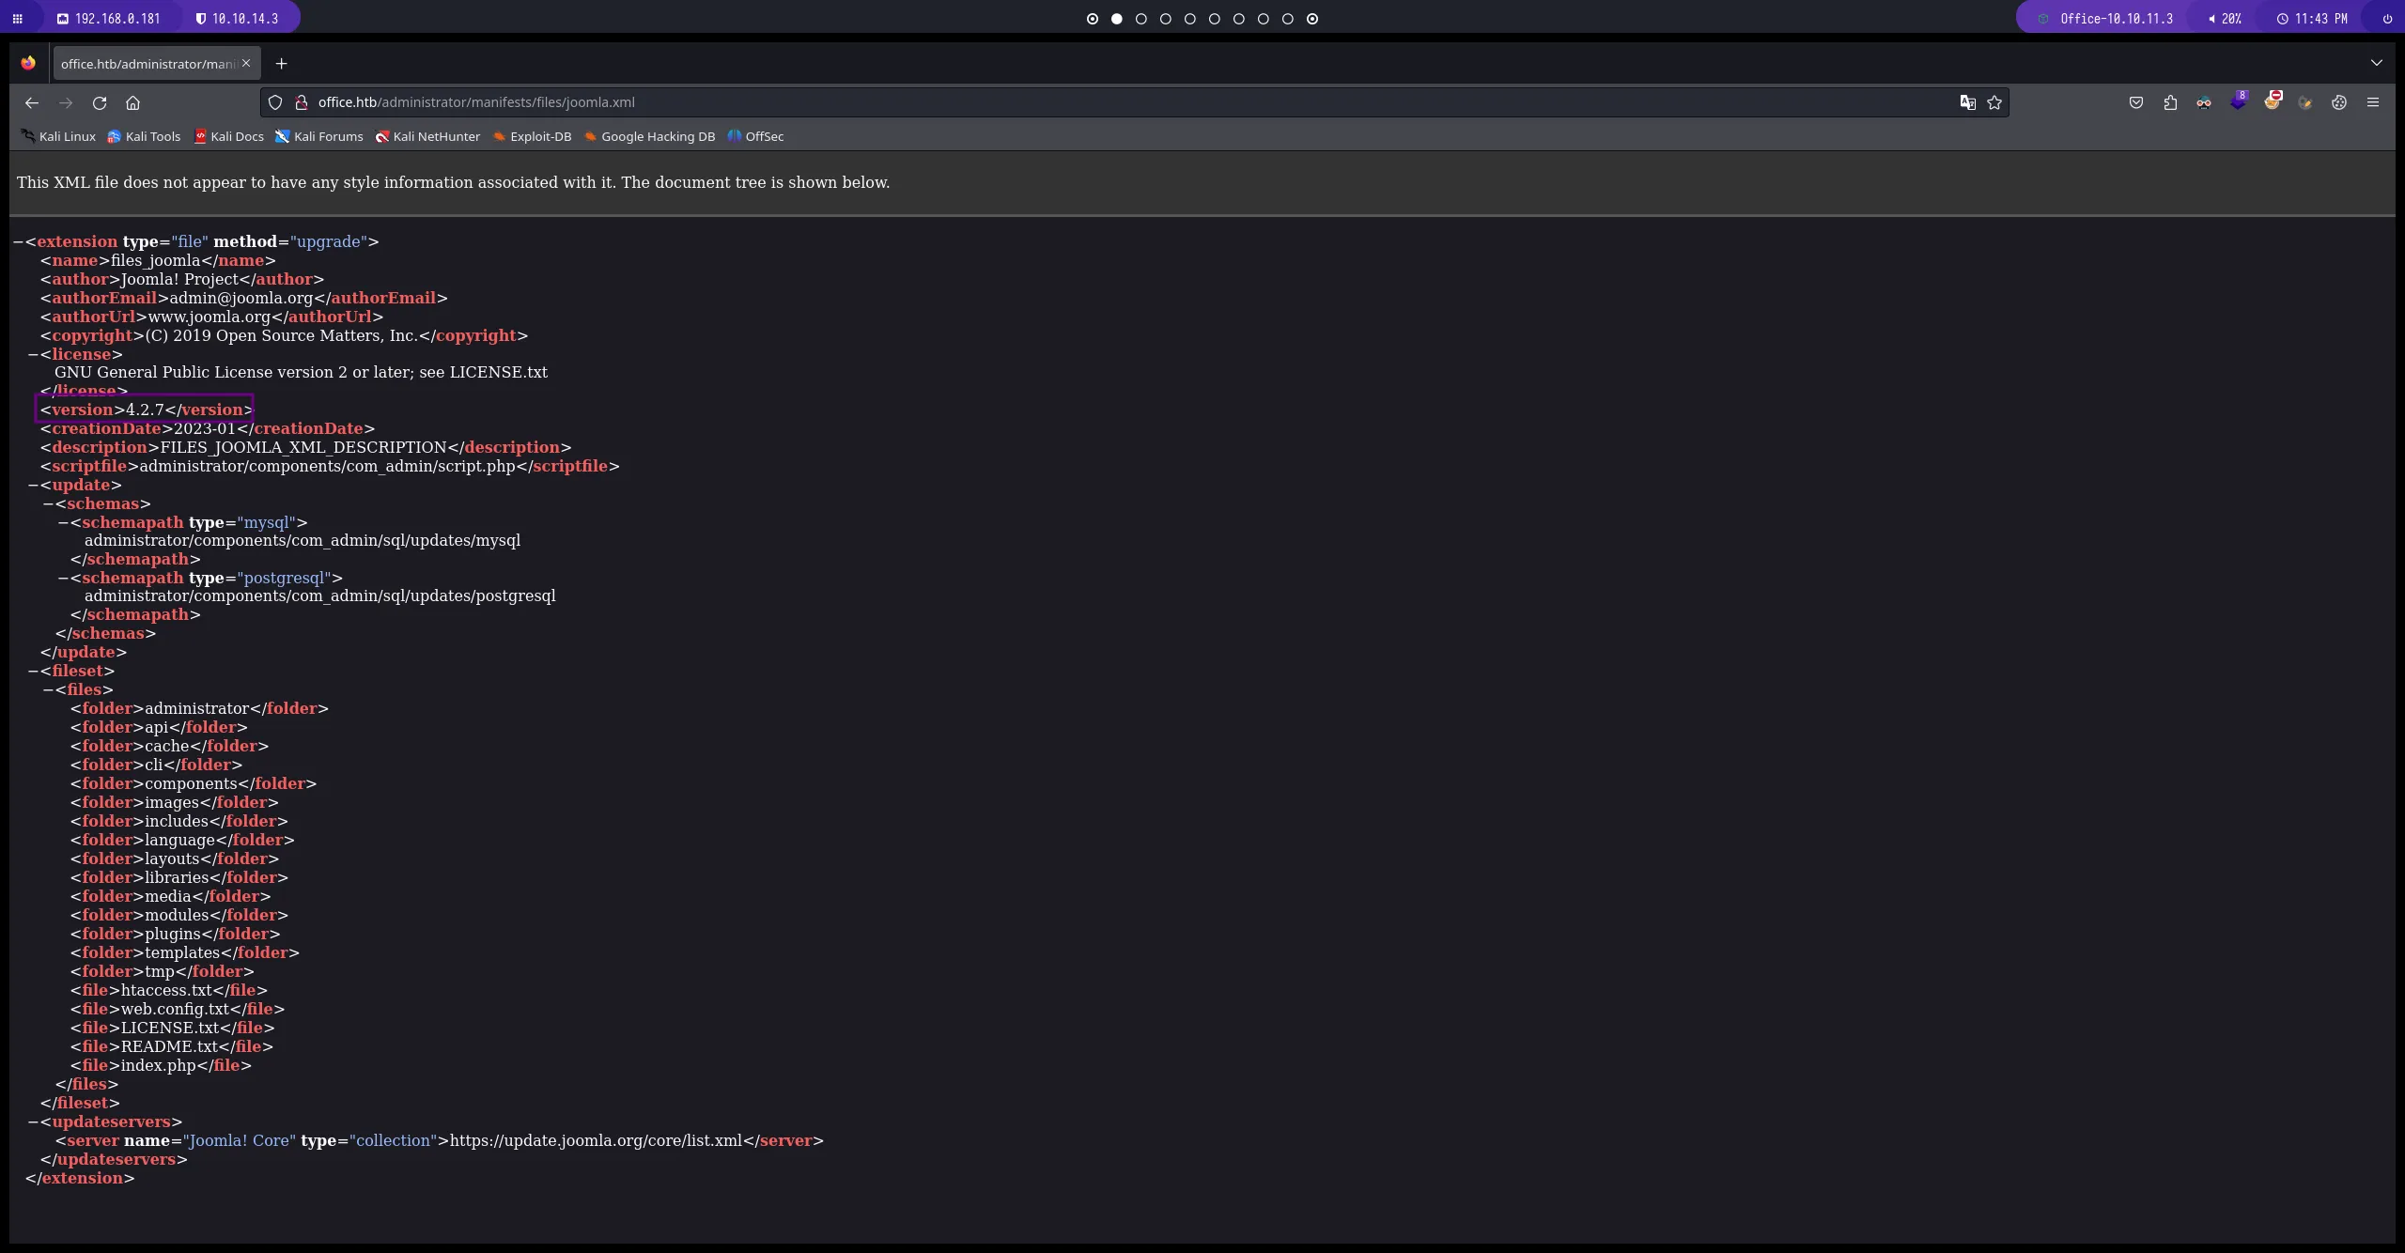Collapse the updateservers XML node
This screenshot has height=1253, width=2405.
point(34,1122)
